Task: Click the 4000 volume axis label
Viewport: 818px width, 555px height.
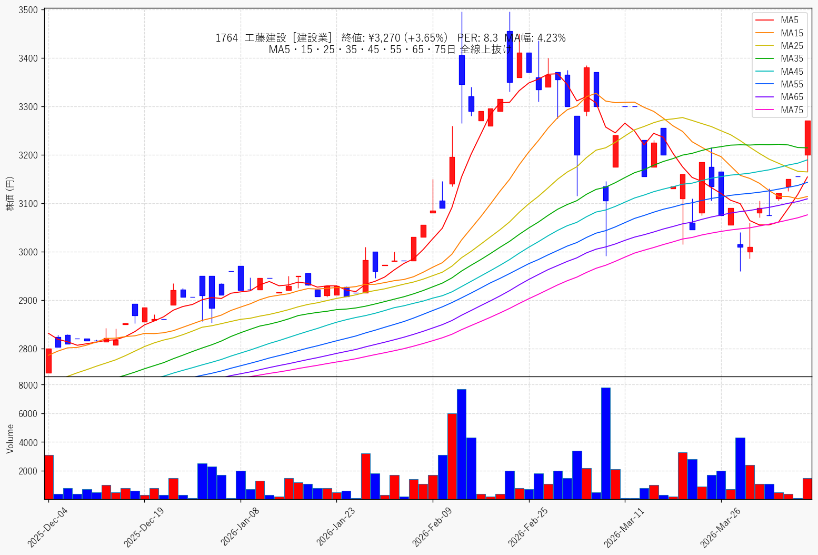Action: pyautogui.click(x=28, y=443)
